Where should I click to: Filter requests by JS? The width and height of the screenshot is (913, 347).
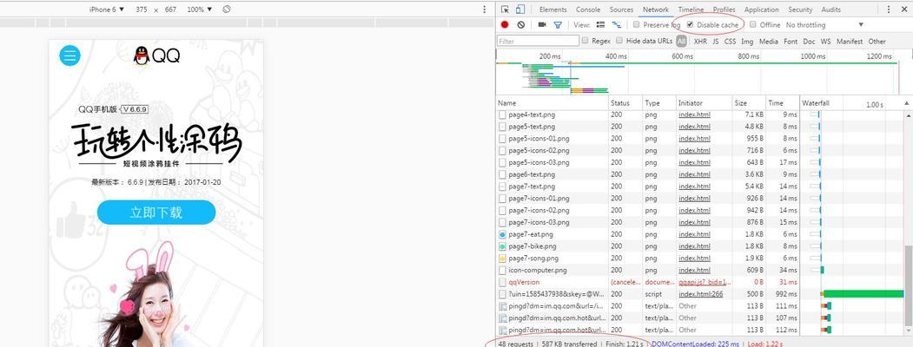point(716,42)
